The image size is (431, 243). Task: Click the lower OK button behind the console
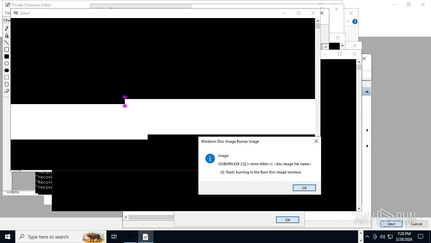(x=287, y=220)
